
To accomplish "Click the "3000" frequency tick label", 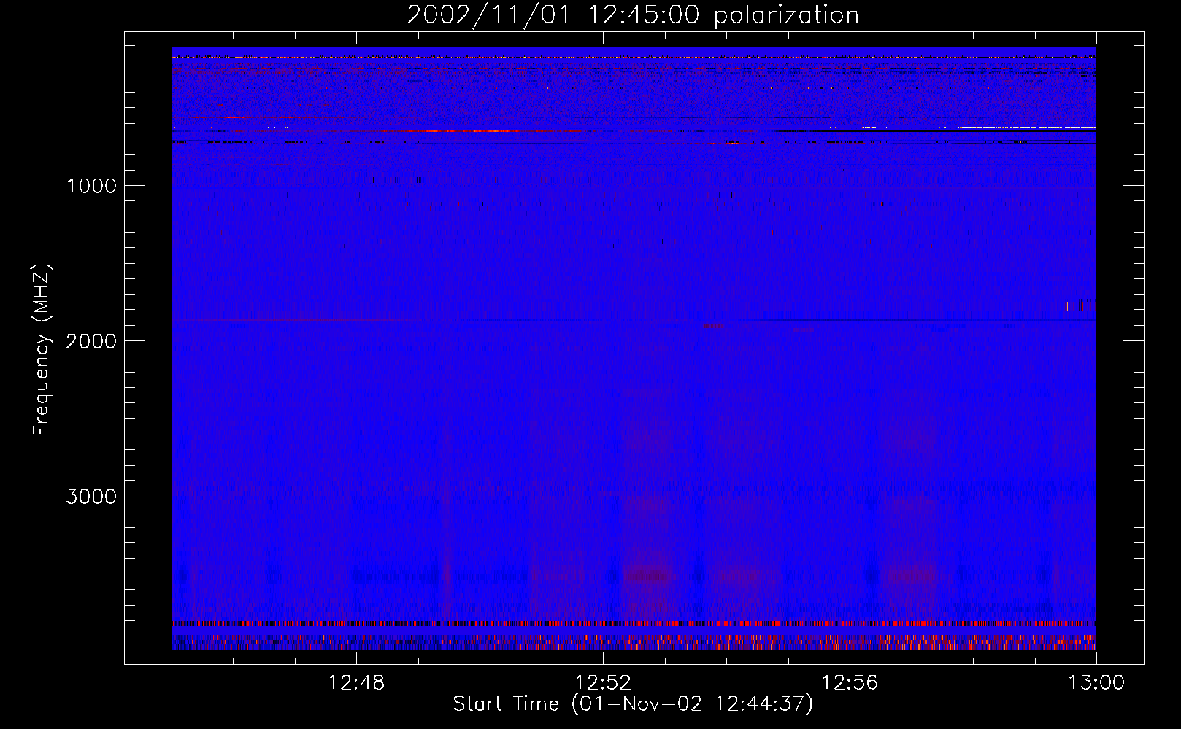I will (x=91, y=496).
